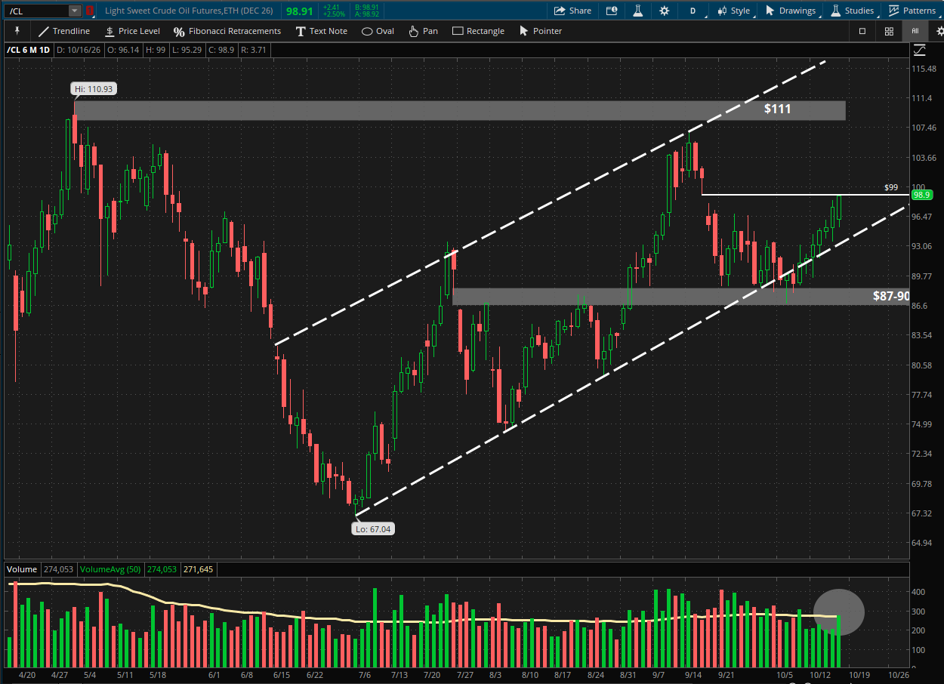Select the Oval drawing tool
The width and height of the screenshot is (944, 684).
(x=378, y=31)
